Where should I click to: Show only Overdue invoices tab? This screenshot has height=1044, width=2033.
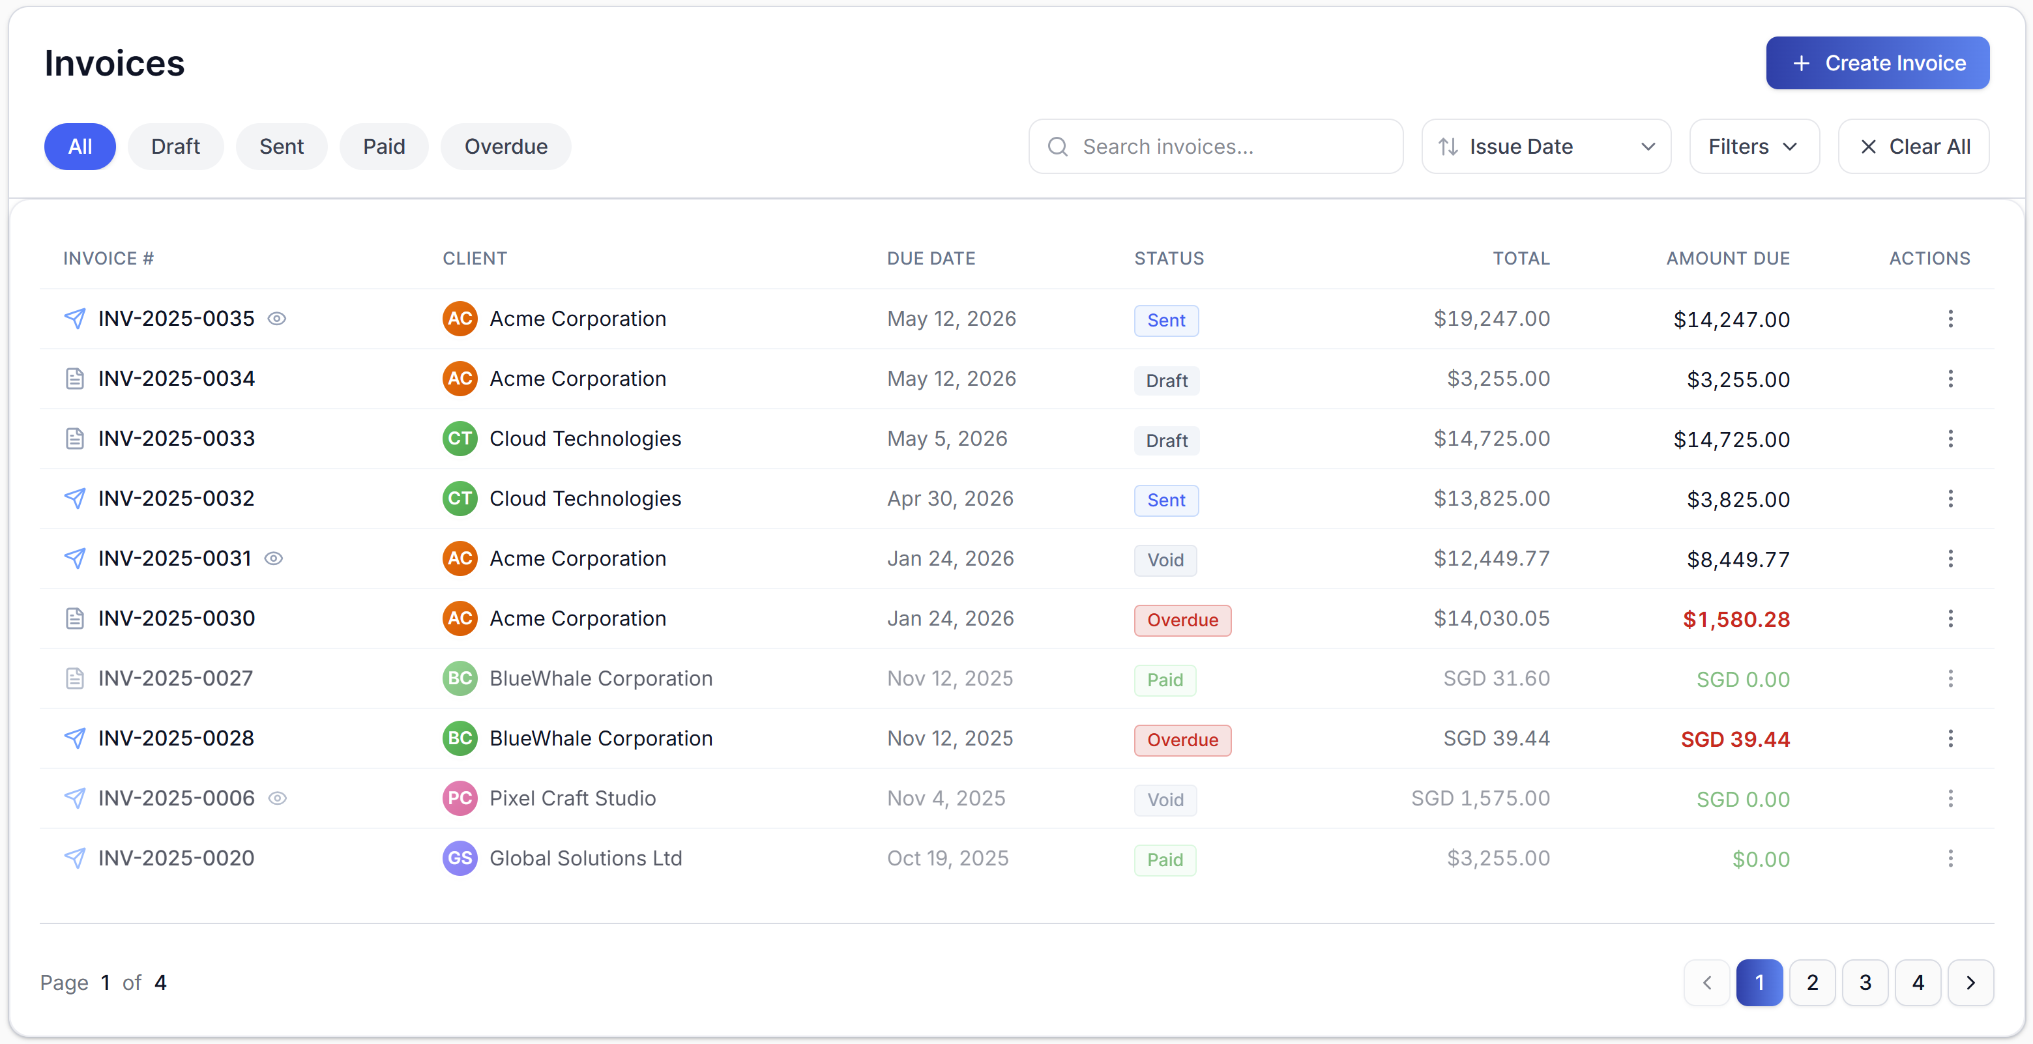(x=506, y=147)
